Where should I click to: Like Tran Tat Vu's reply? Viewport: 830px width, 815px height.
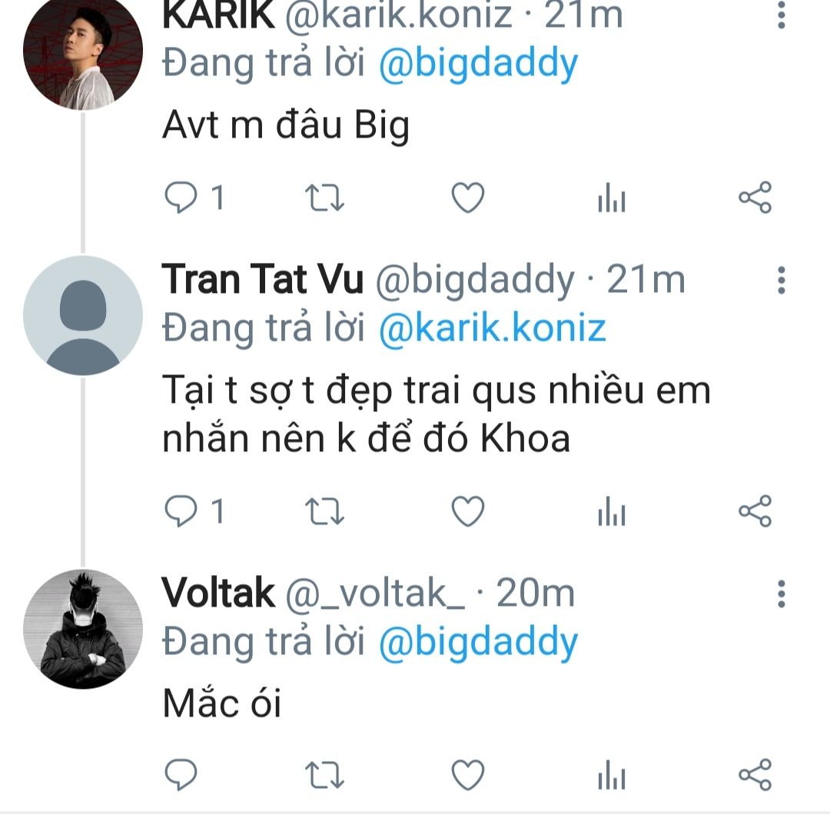click(x=467, y=511)
